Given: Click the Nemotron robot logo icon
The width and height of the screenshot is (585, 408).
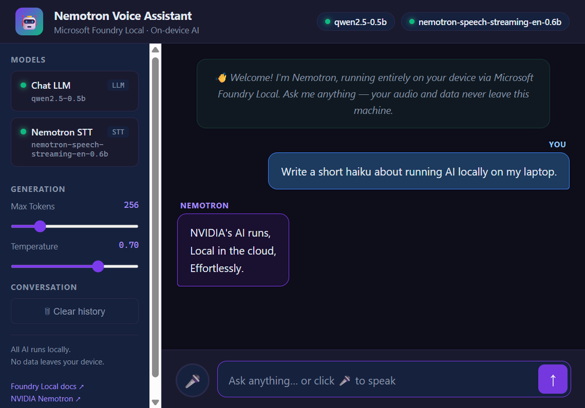Looking at the screenshot, I should (x=29, y=22).
